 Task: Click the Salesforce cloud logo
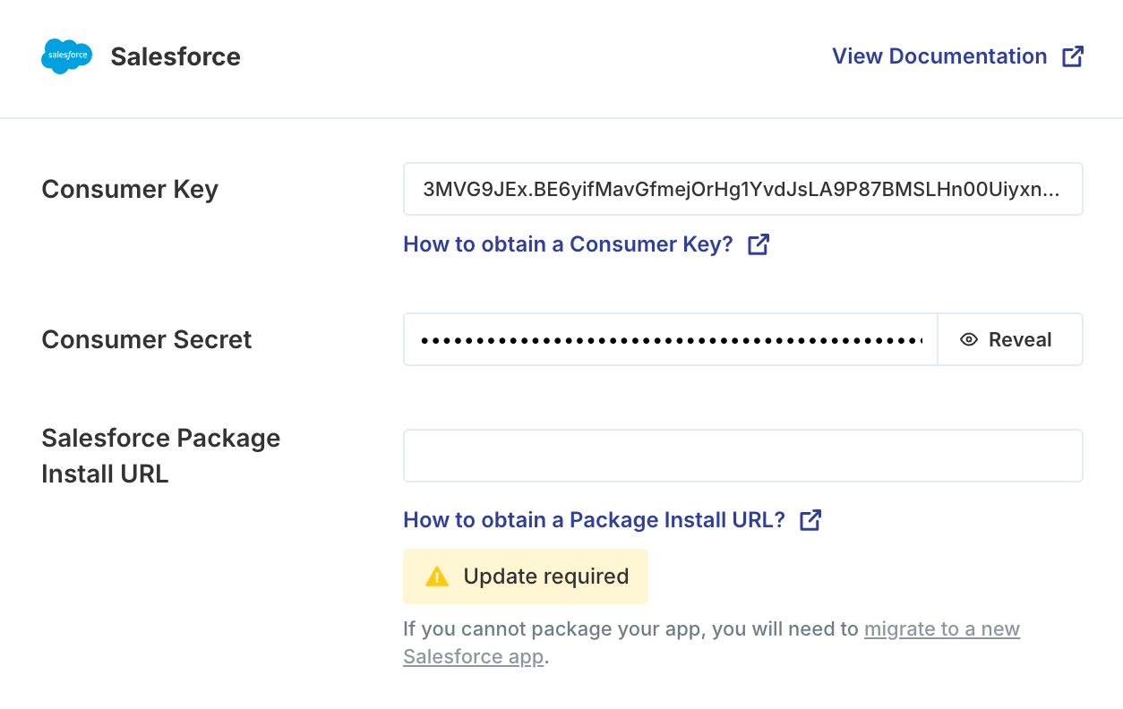[66, 56]
